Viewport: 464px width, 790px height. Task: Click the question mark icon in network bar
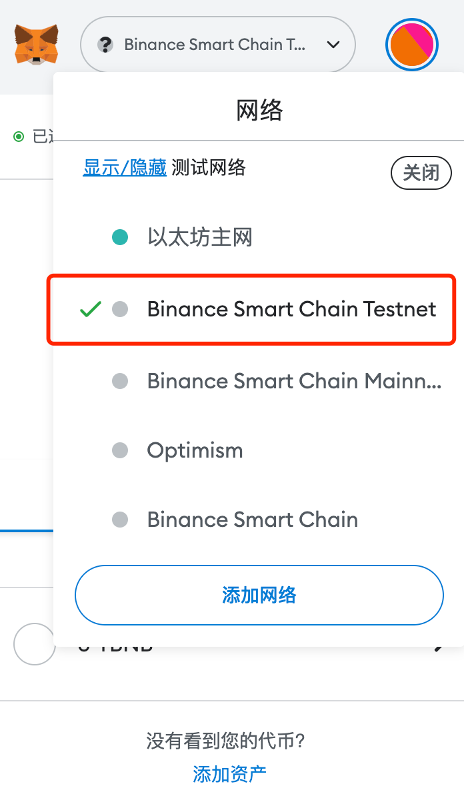click(x=105, y=44)
